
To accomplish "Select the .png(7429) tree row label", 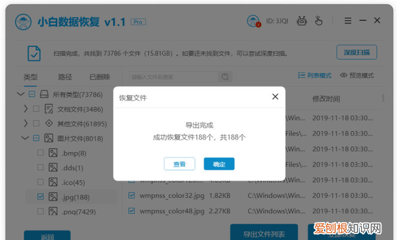I will [x=79, y=211].
